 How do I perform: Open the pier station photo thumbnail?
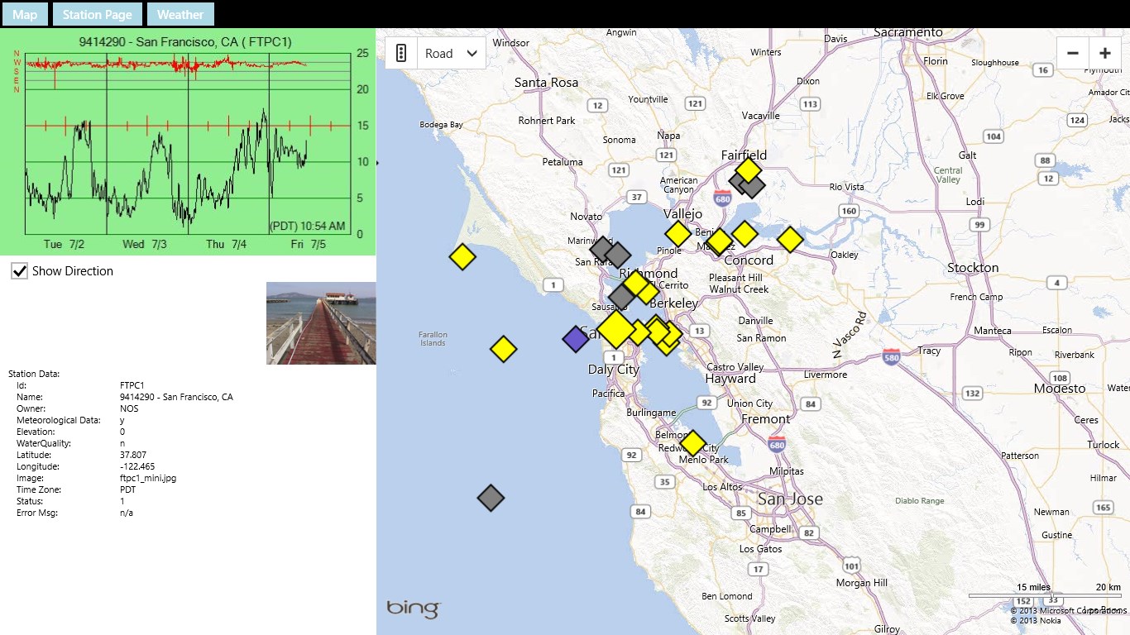(x=321, y=323)
